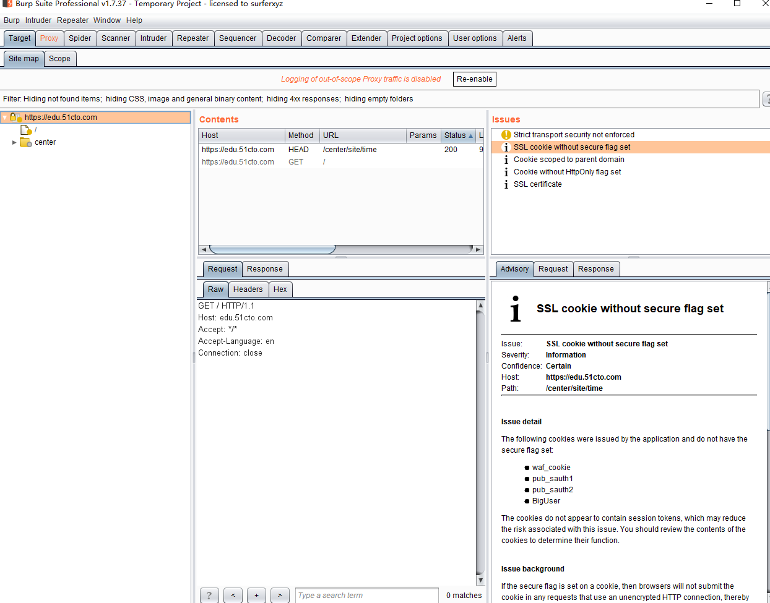Screen dimensions: 770x603
Task: Select the Scope sub-tab
Action: pyautogui.click(x=60, y=59)
